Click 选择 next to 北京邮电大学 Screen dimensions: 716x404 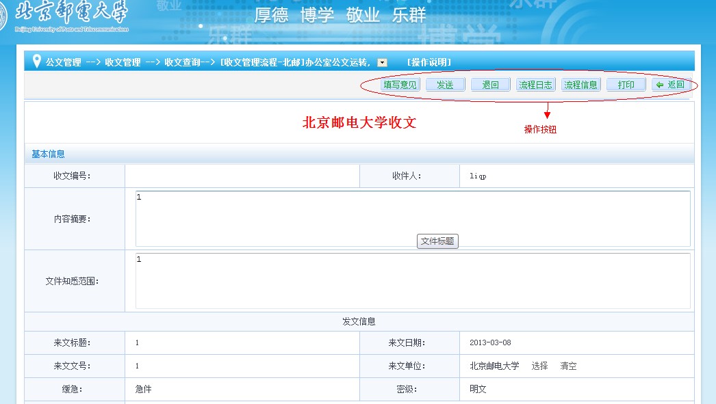(x=540, y=366)
